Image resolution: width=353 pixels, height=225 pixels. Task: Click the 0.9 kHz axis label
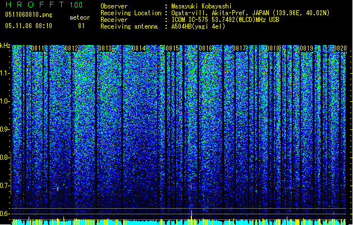coord(4,129)
